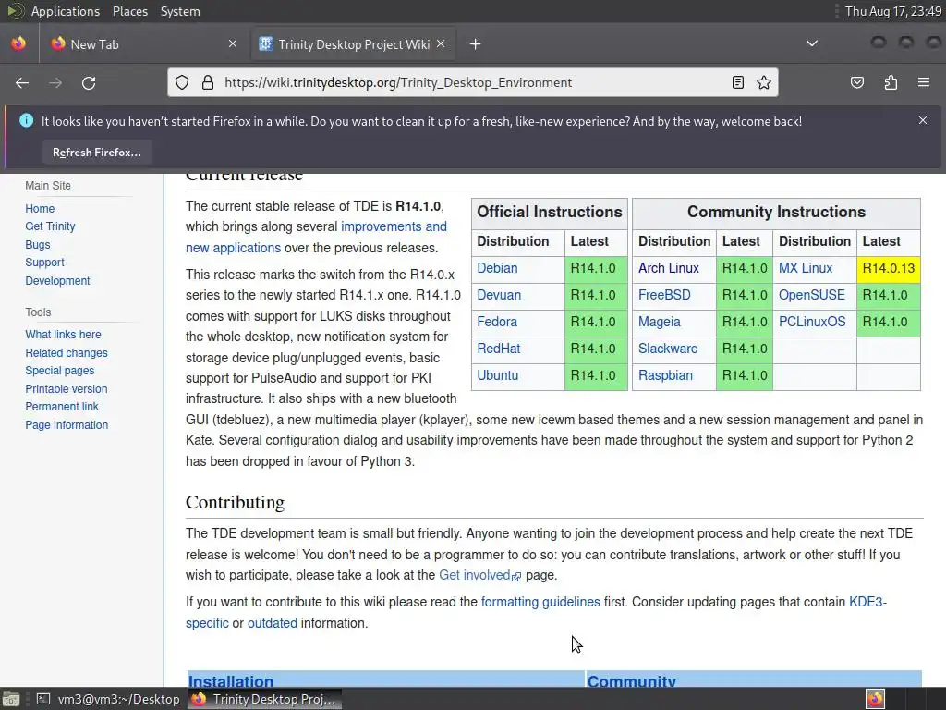The width and height of the screenshot is (946, 710).
Task: Click the yellow R14.0.13 cell
Action: [x=888, y=268]
